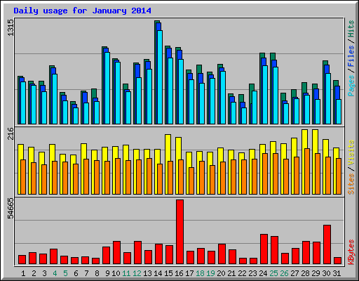Click the red KBytes bar for day 31
This screenshot has height=281, width=359.
click(337, 261)
